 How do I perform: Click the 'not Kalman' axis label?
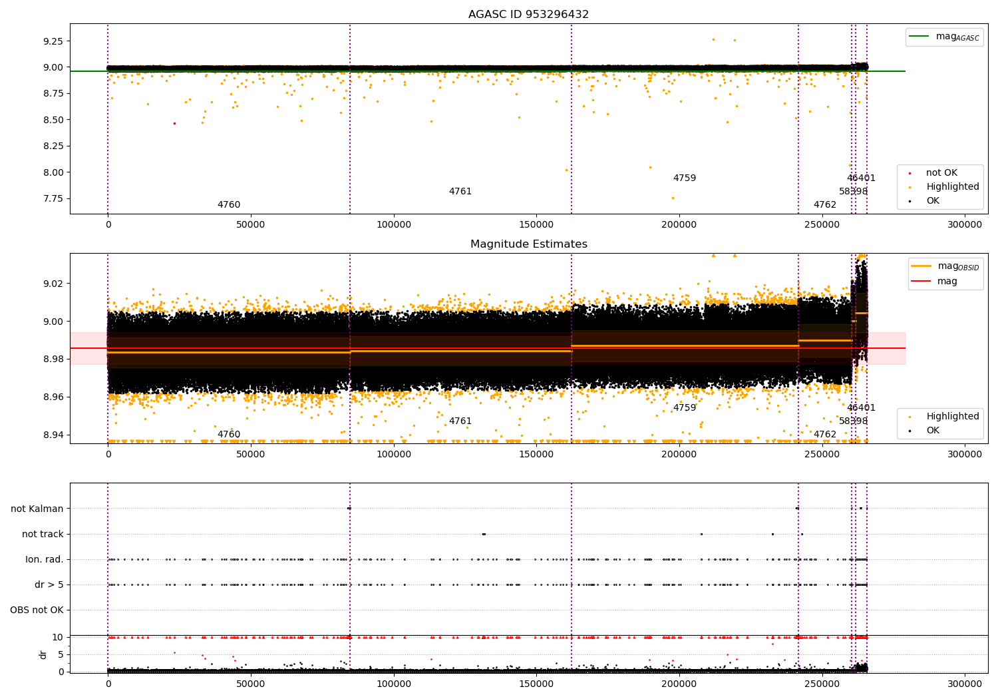tap(37, 509)
